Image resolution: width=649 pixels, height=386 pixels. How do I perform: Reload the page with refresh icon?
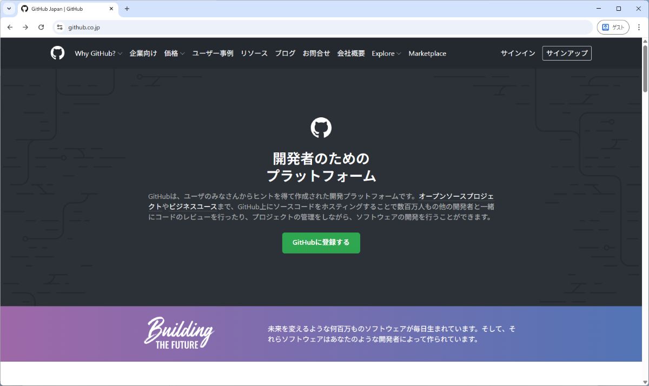pos(41,27)
